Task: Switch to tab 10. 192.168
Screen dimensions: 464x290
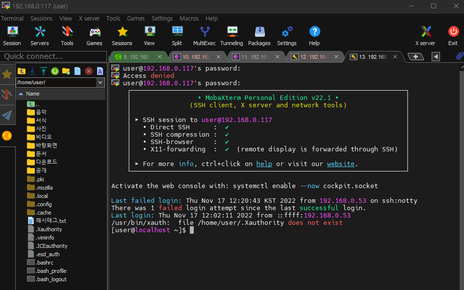Action: 195,57
